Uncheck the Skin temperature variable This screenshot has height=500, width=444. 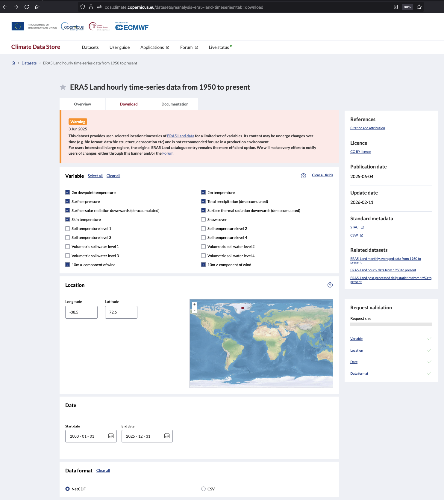[x=68, y=220]
